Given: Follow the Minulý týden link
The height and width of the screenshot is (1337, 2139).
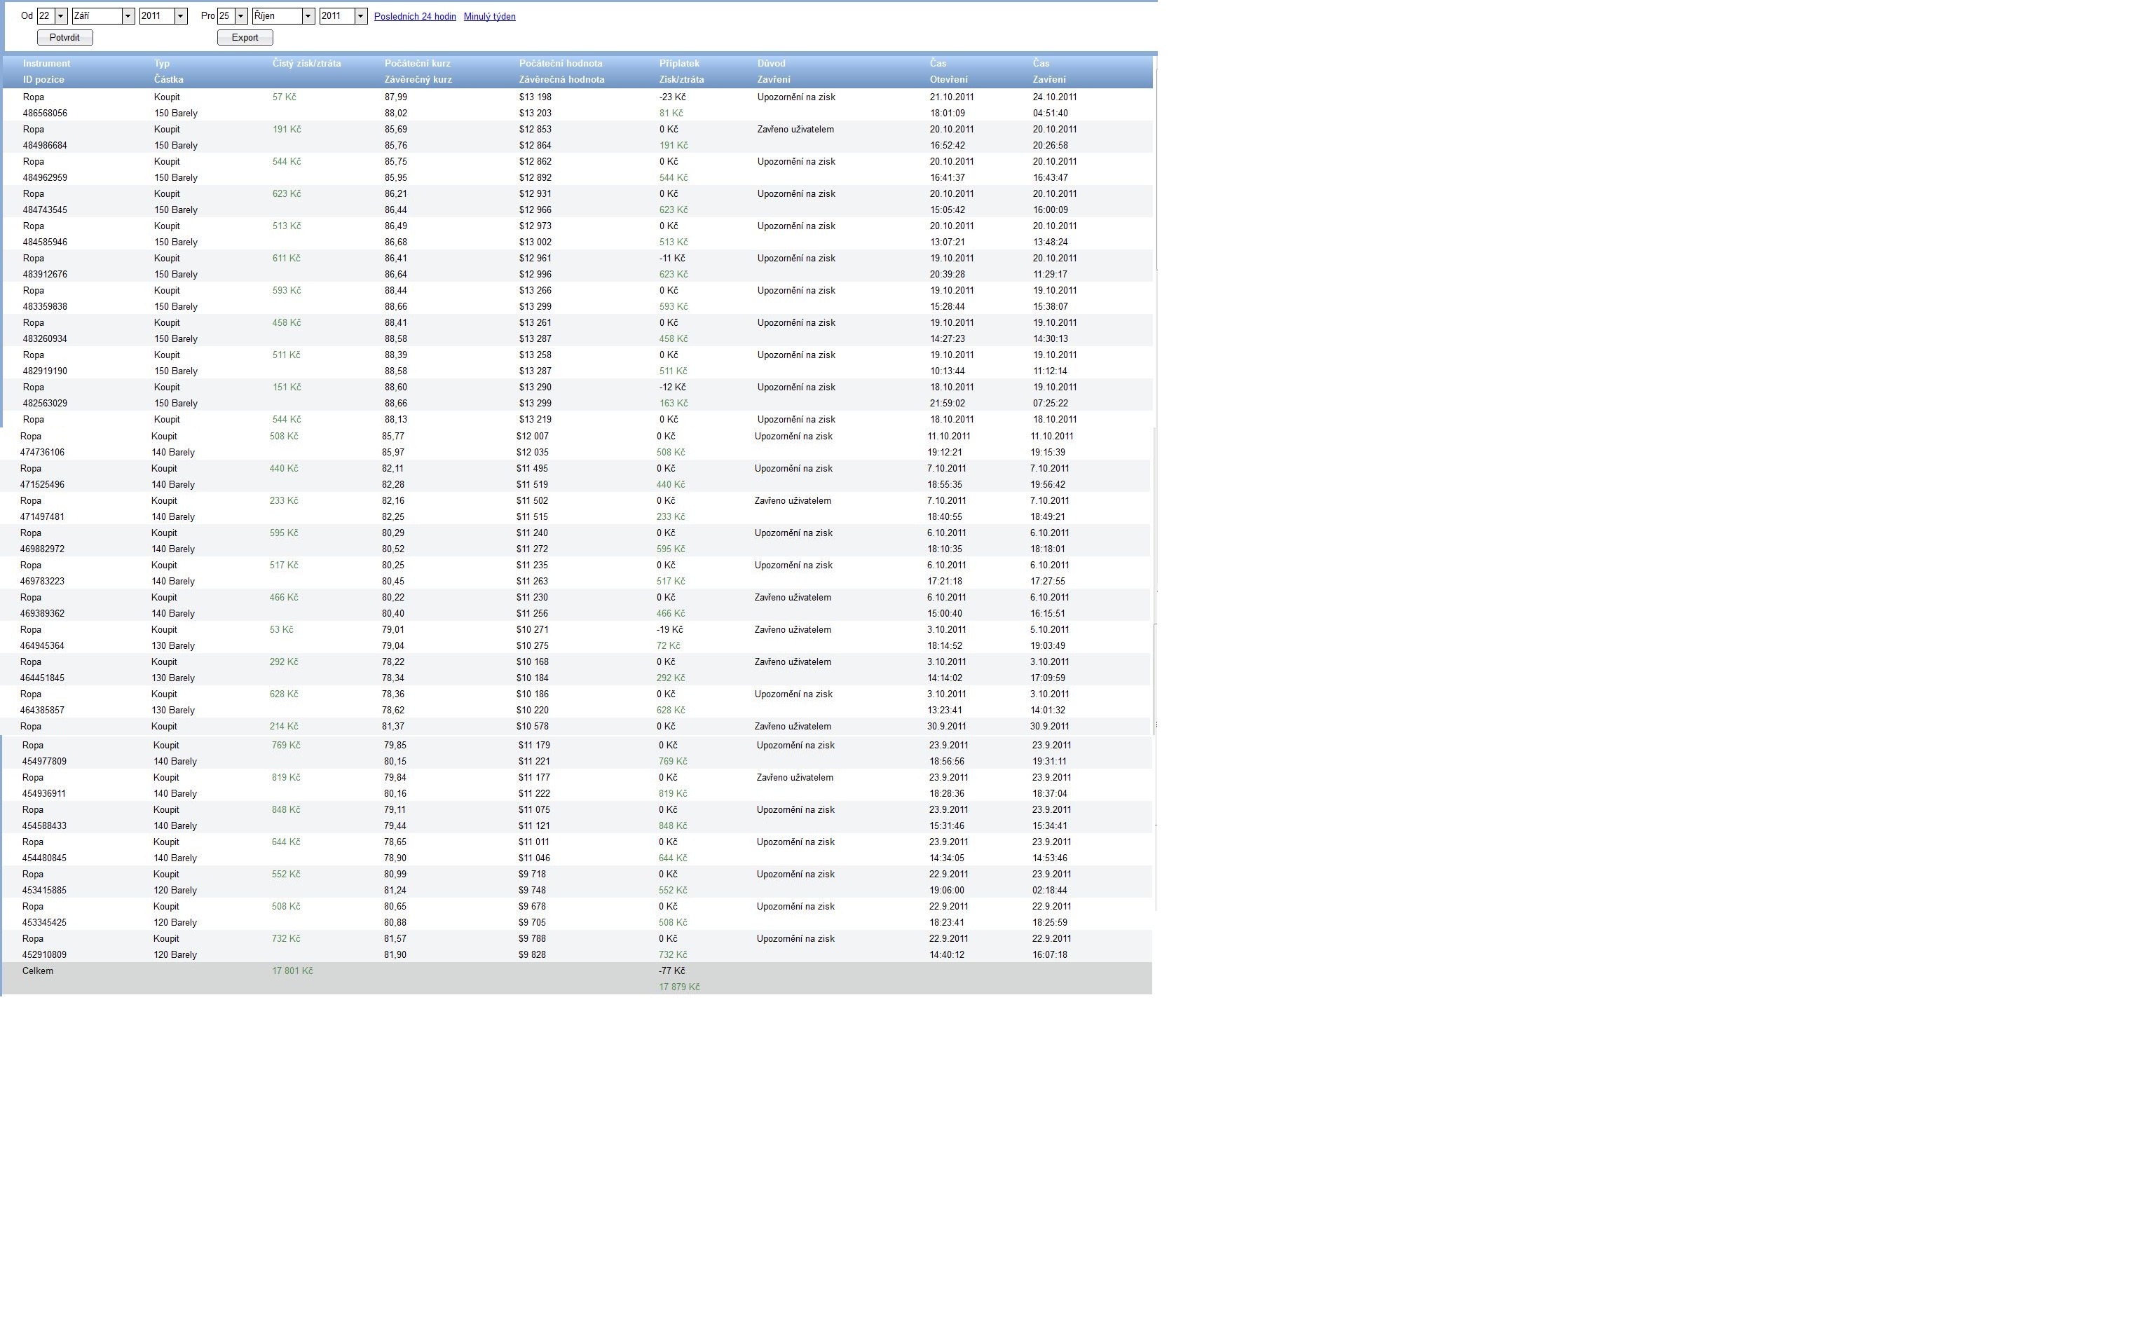Looking at the screenshot, I should (x=489, y=17).
